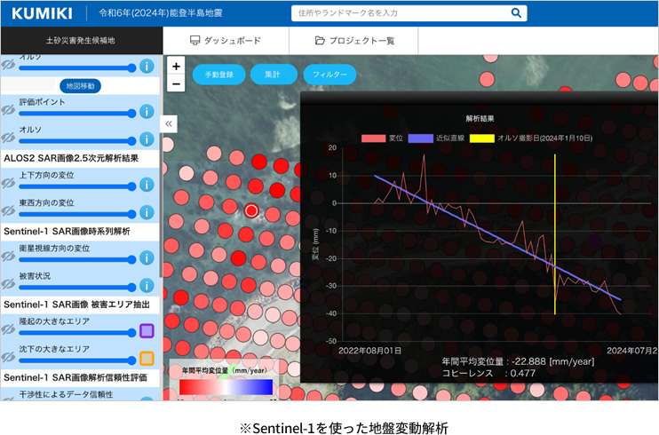Viewport: 659px width, 435px height.
Task: Click the 沈下の大きなエリア opacity slider
Action: [77, 360]
